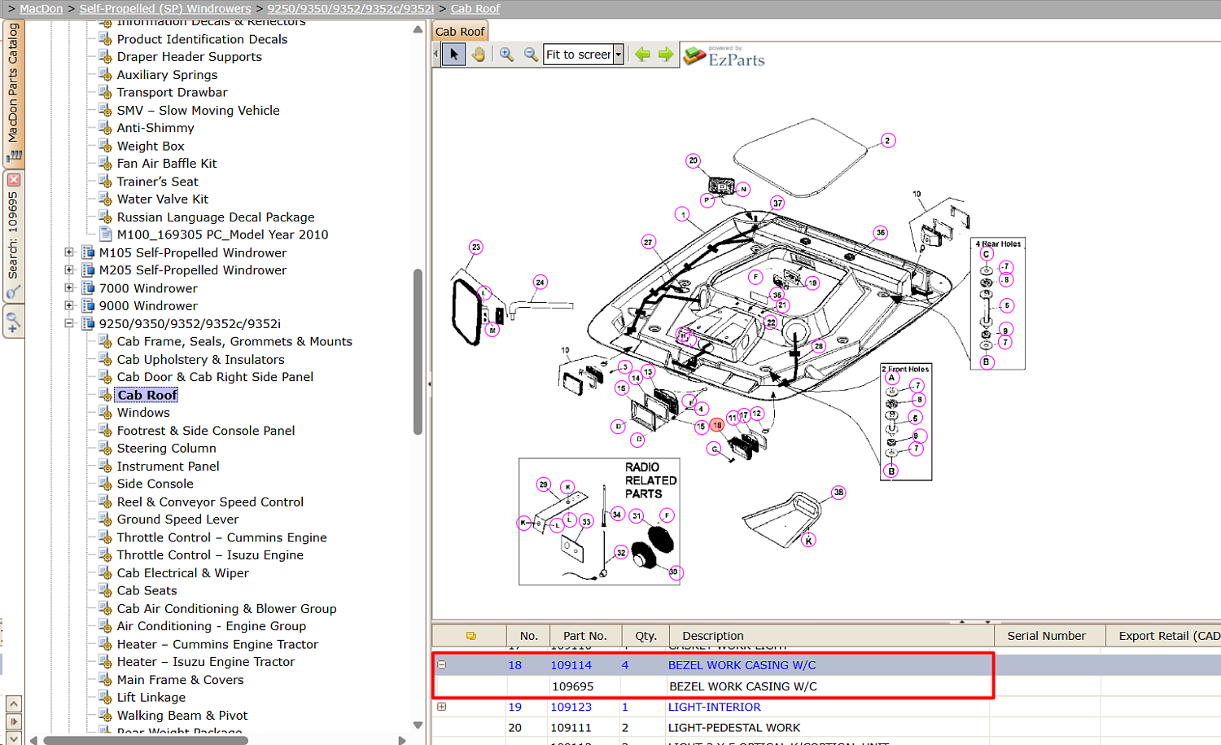Viewport: 1221px width, 745px height.
Task: Open Walking Beam & Pivot
Action: tap(182, 716)
